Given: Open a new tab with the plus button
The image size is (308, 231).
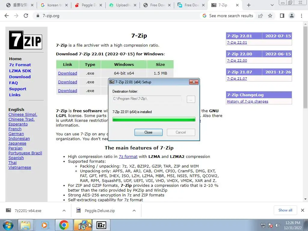Looking at the screenshot, I should coord(249,5).
